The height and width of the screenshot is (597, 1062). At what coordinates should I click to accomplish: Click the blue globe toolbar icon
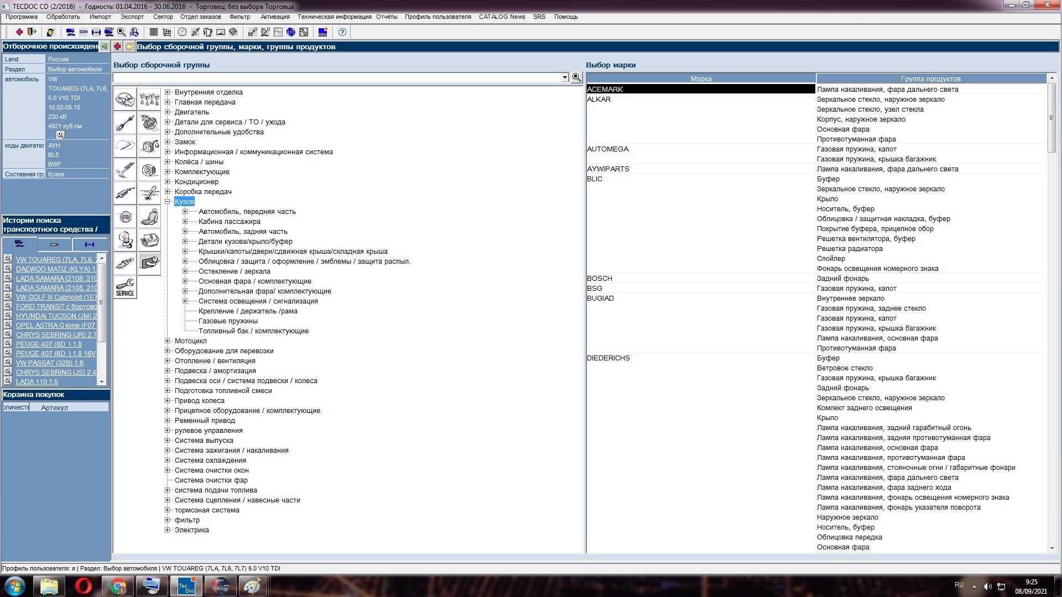point(291,32)
